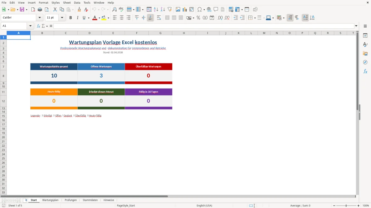Open Borders dropdown arrow

254,18
